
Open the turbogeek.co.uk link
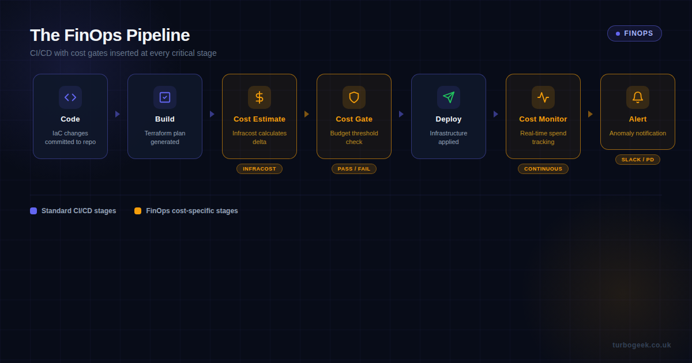tap(642, 345)
